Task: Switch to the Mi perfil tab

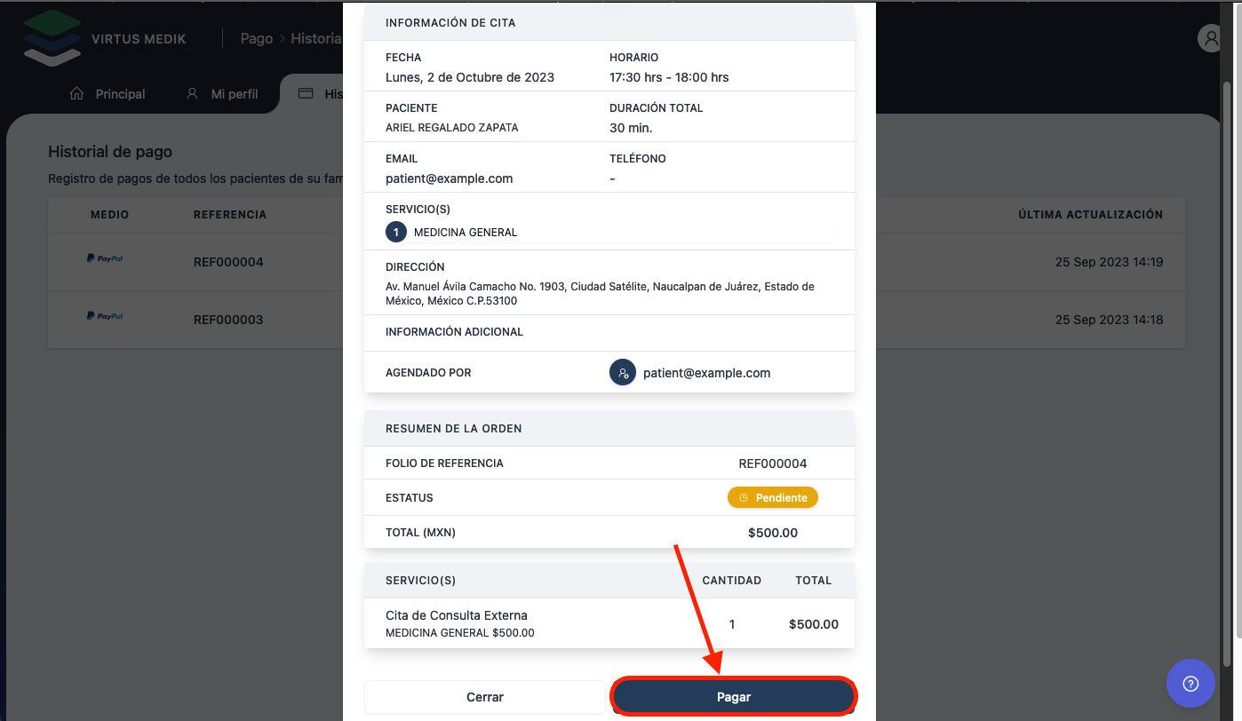Action: pyautogui.click(x=235, y=94)
